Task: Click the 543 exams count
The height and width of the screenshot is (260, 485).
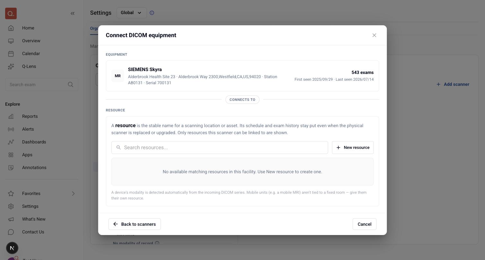Action: click(362, 72)
